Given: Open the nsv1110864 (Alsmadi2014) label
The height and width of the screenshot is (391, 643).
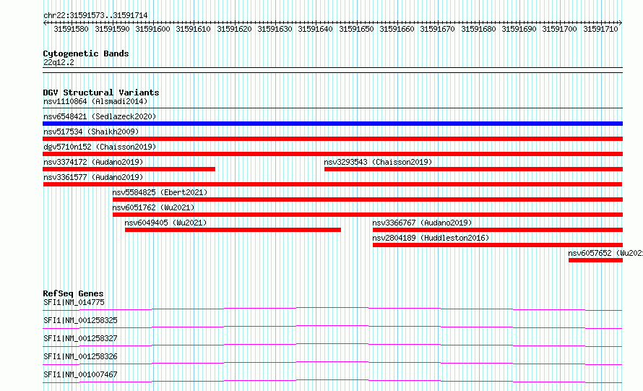Looking at the screenshot, I should [95, 101].
